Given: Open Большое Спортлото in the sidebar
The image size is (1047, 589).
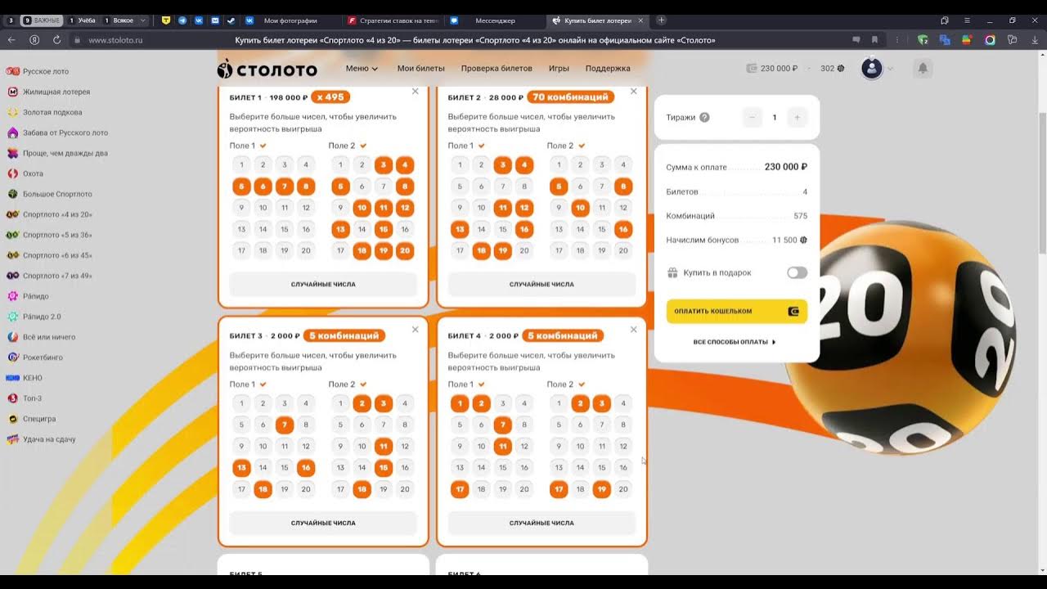Looking at the screenshot, I should [x=49, y=194].
